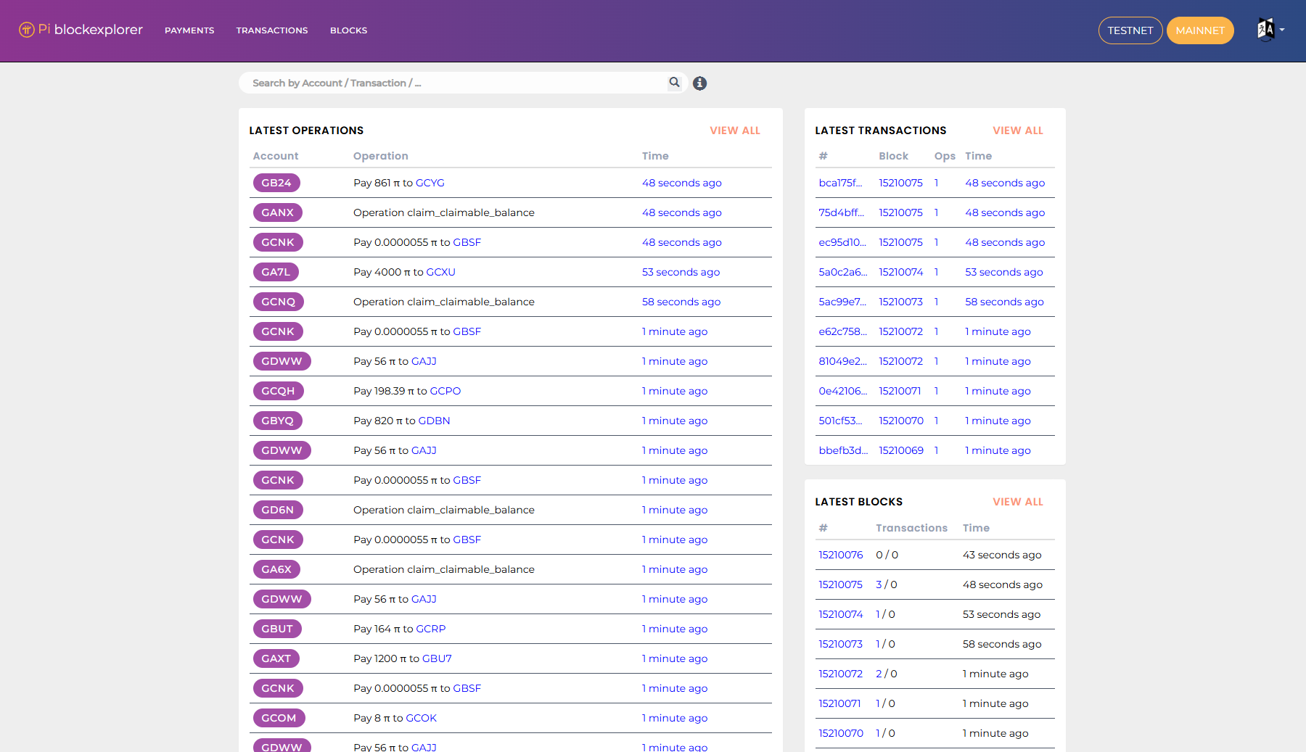Image resolution: width=1306 pixels, height=752 pixels.
Task: Click the search magnifier icon
Action: click(x=674, y=83)
